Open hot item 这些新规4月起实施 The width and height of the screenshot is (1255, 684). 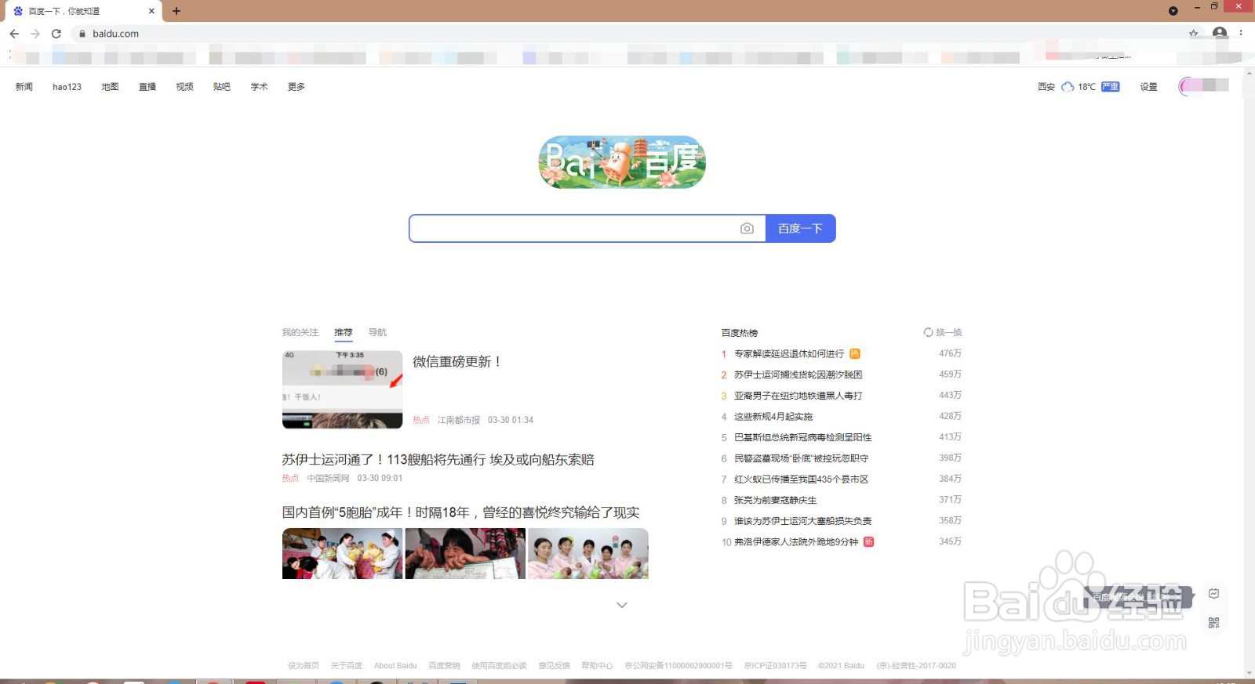[x=773, y=417]
